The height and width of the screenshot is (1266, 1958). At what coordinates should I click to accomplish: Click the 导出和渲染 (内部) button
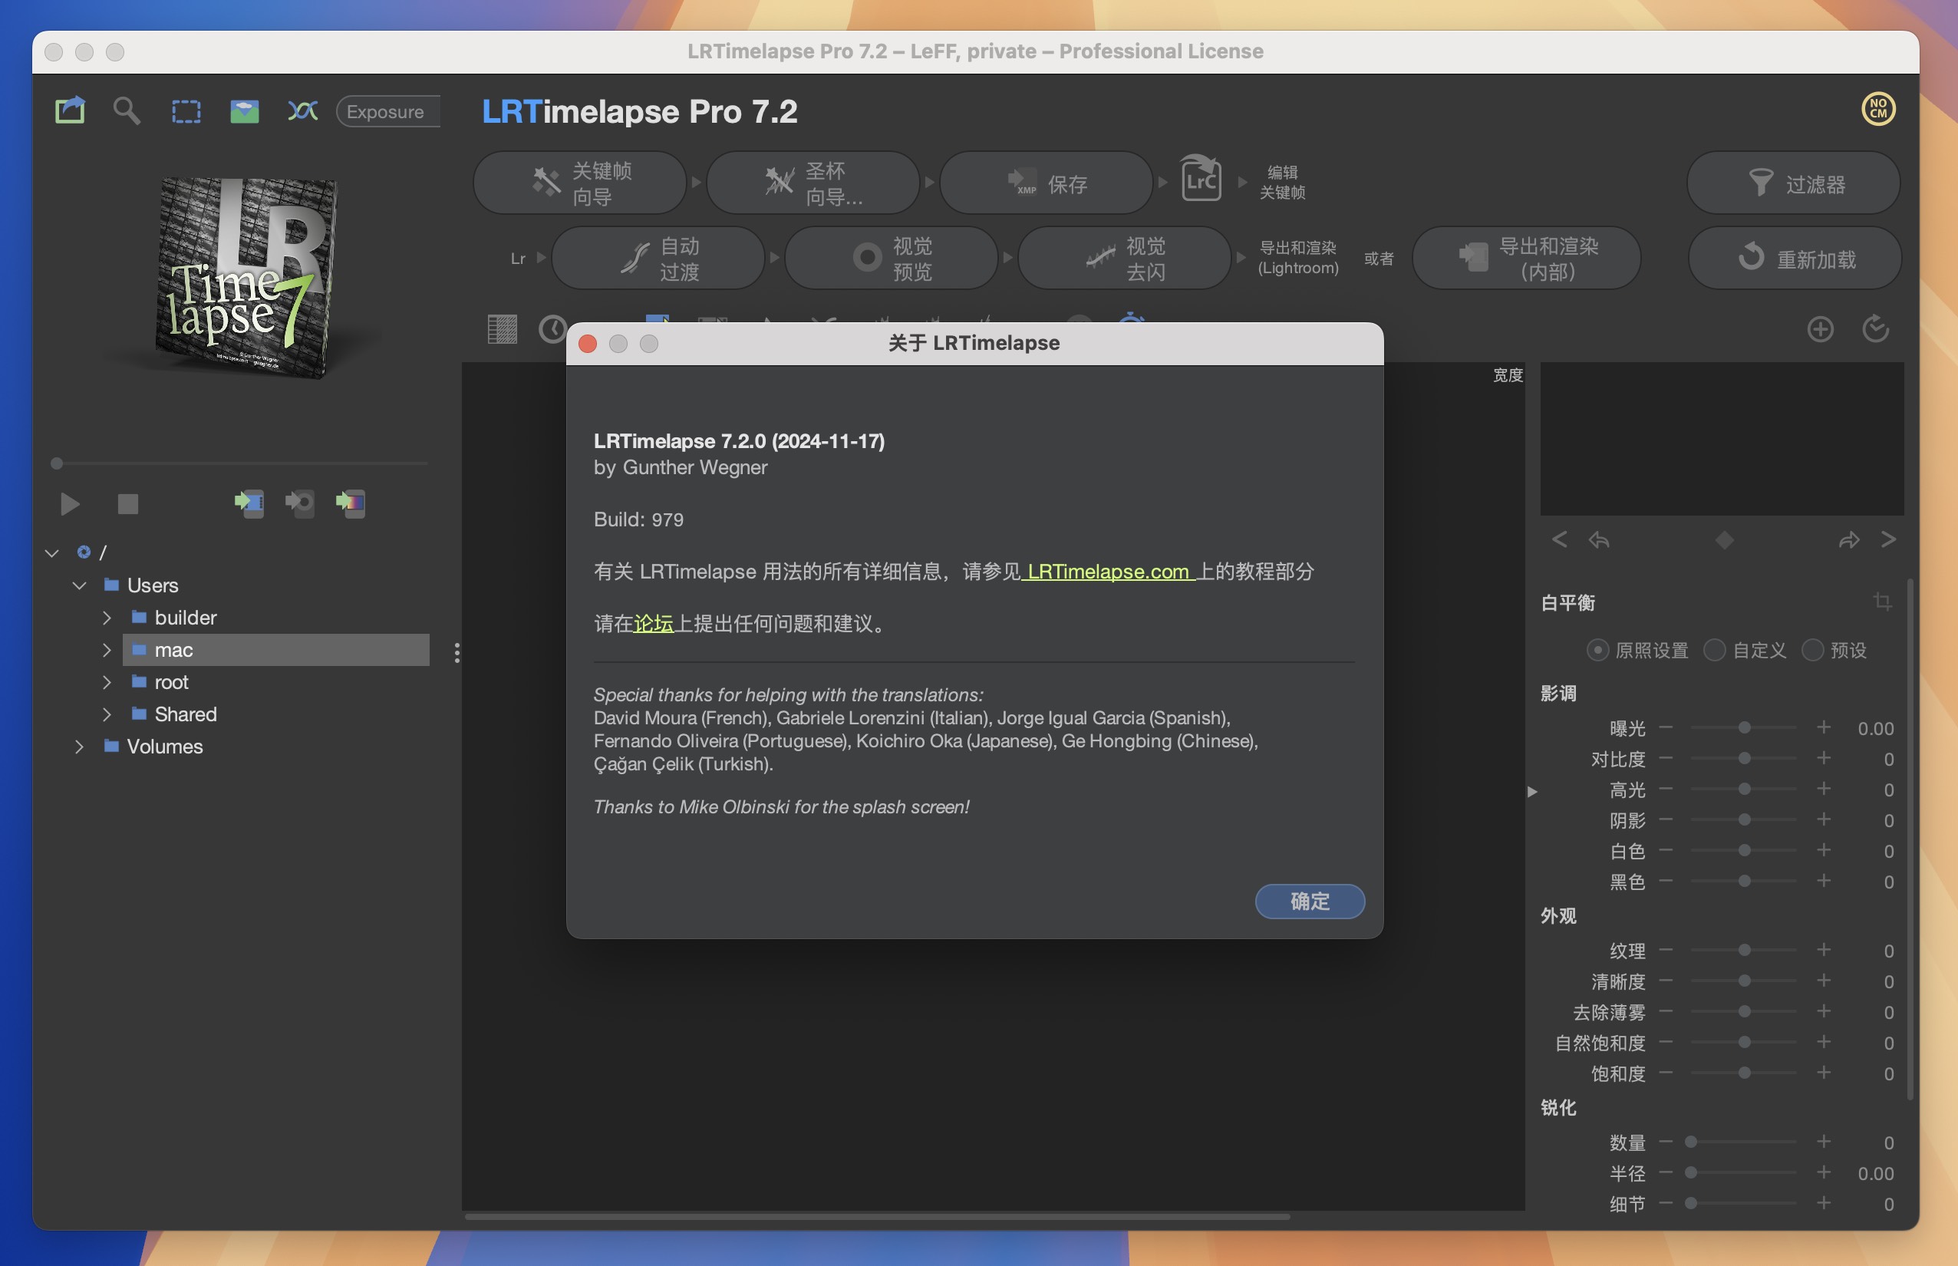[1527, 258]
